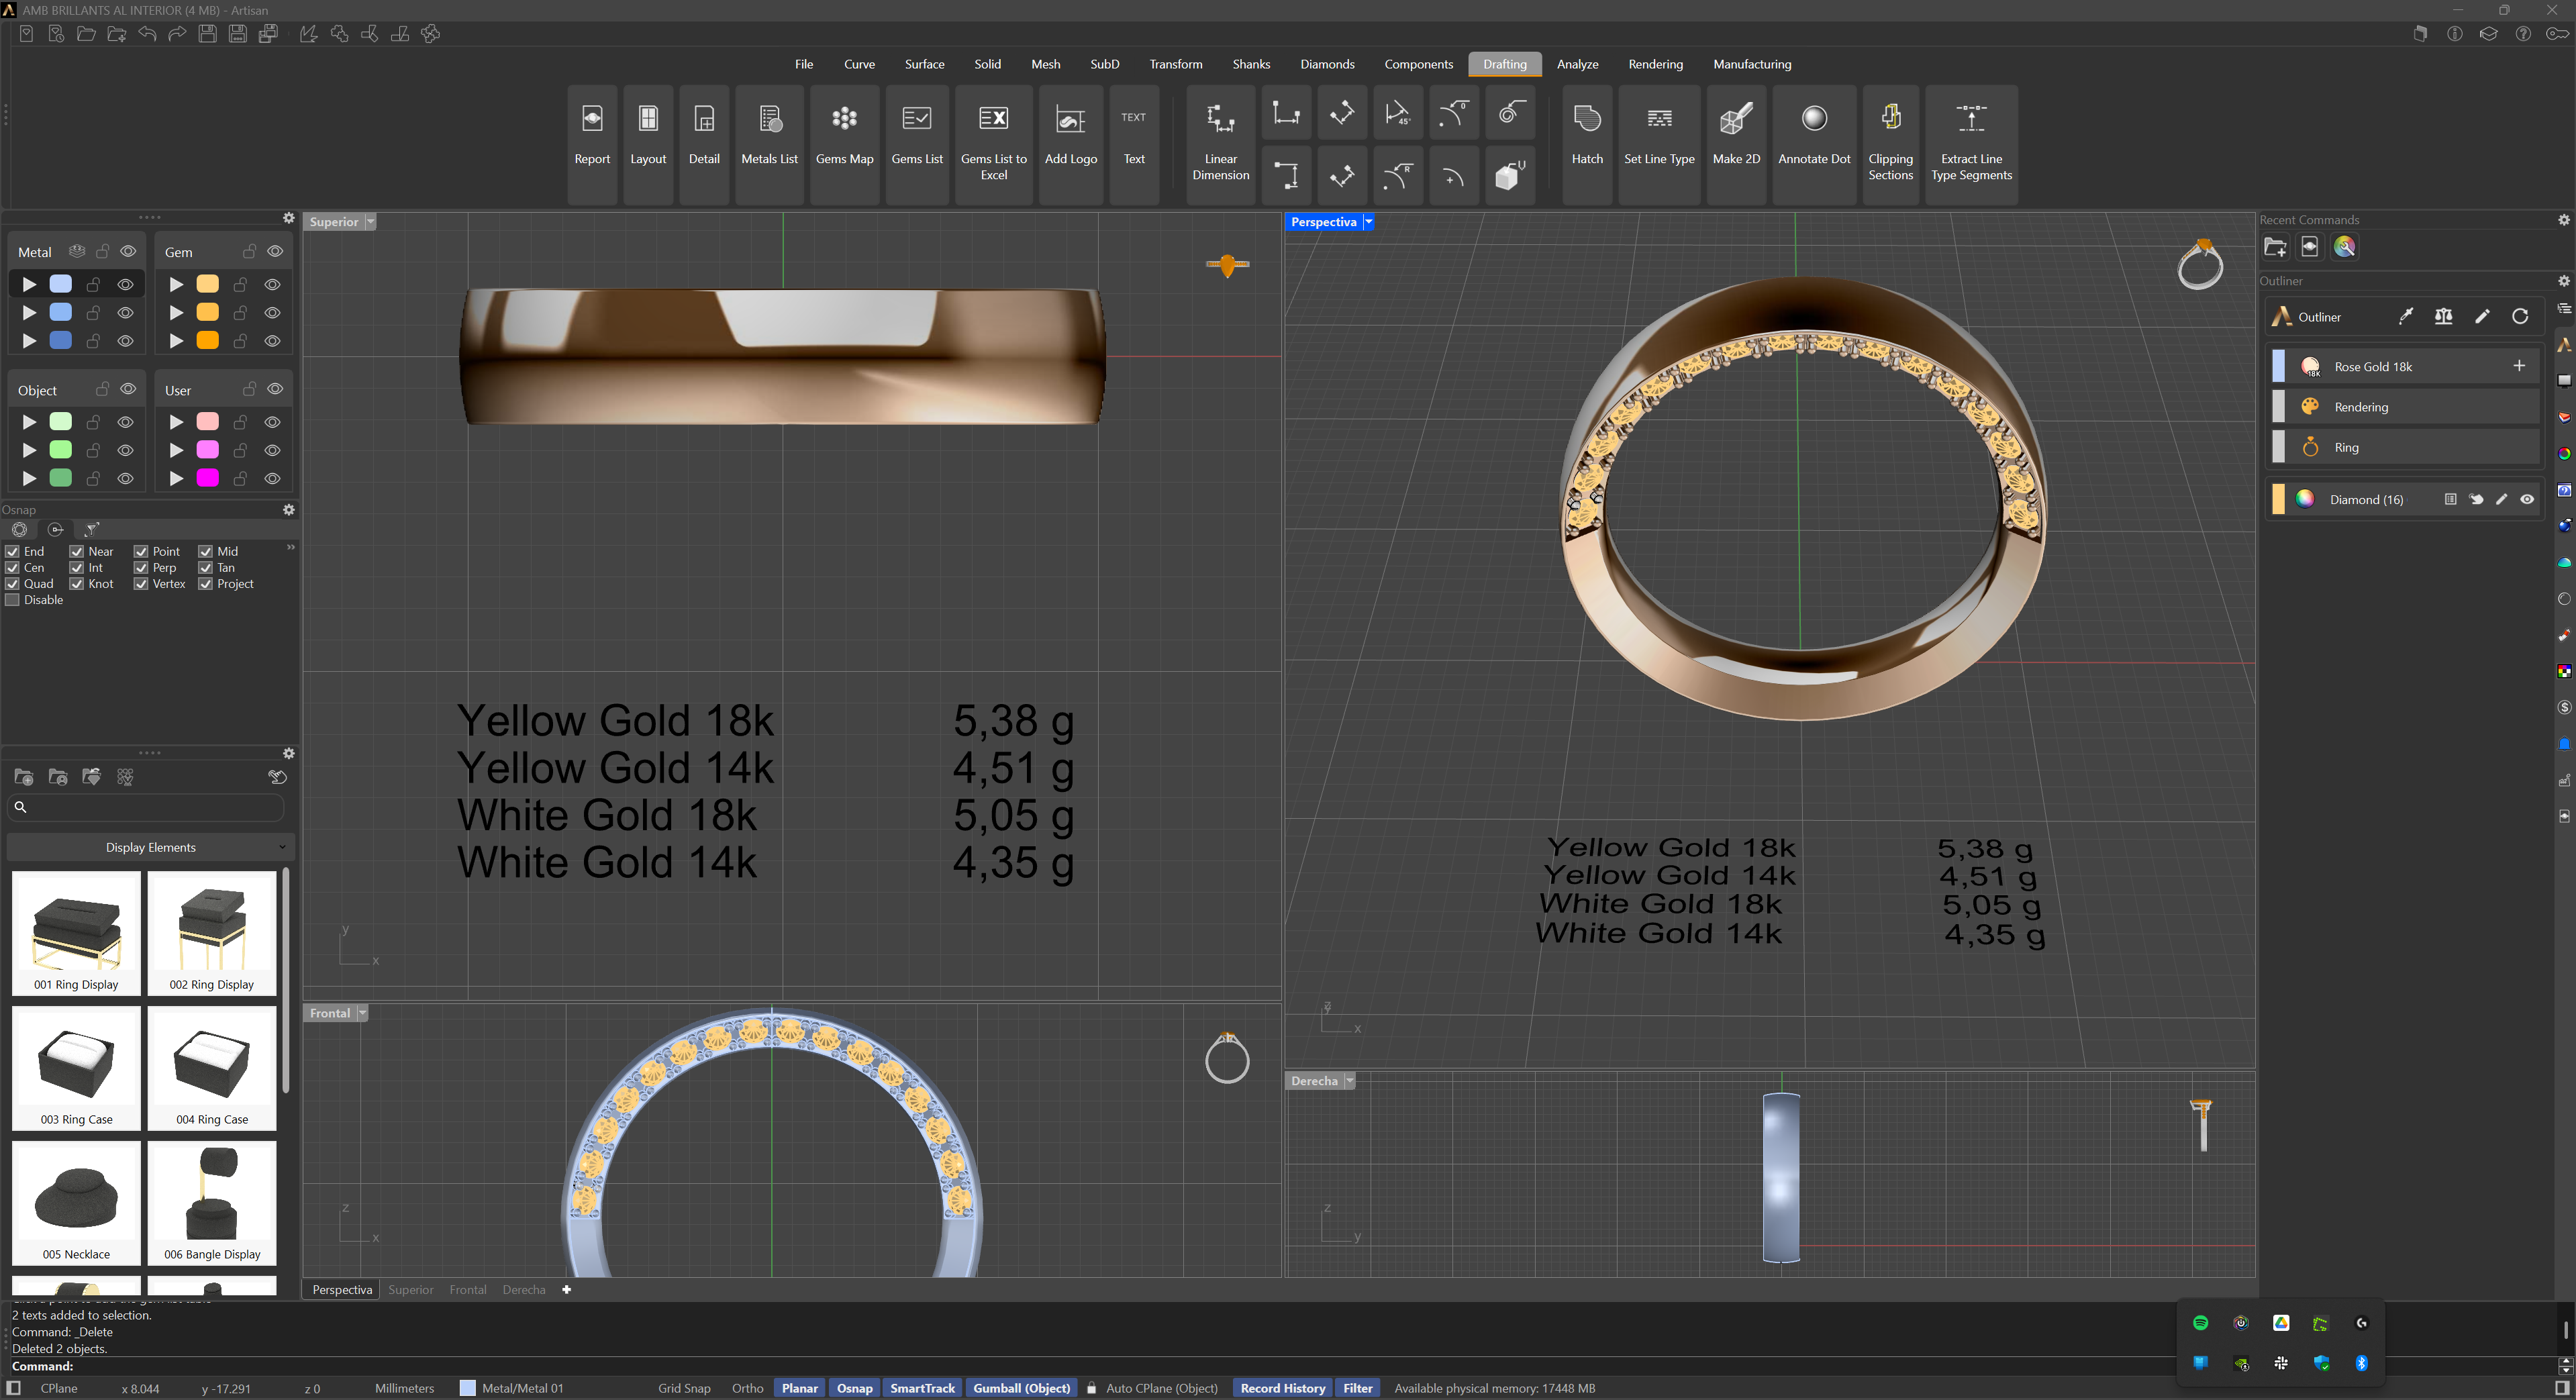
Task: Open the Clipping Sections tool
Action: coord(1890,140)
